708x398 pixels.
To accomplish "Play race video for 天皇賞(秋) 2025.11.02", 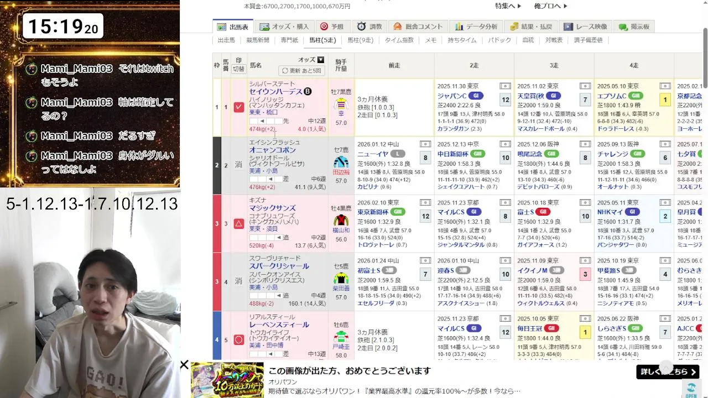I will pyautogui.click(x=585, y=86).
